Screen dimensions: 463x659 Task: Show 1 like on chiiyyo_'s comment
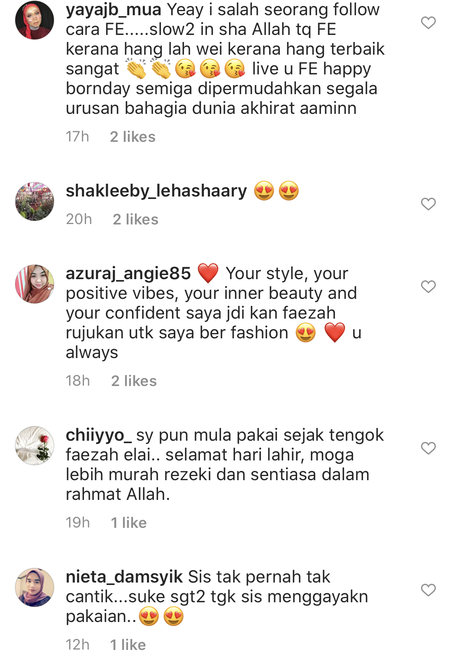129,523
